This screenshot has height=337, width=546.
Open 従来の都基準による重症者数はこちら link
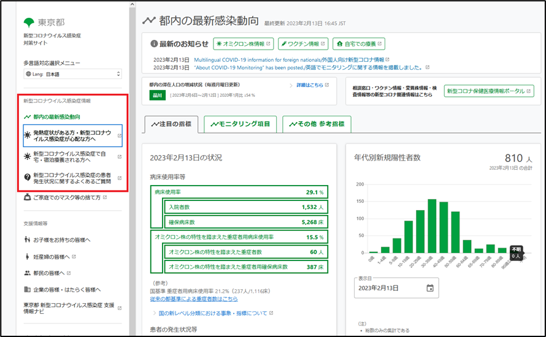point(194,299)
